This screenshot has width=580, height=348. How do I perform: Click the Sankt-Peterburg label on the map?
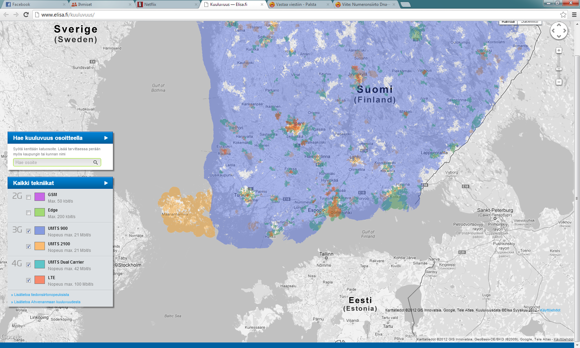coord(495,210)
